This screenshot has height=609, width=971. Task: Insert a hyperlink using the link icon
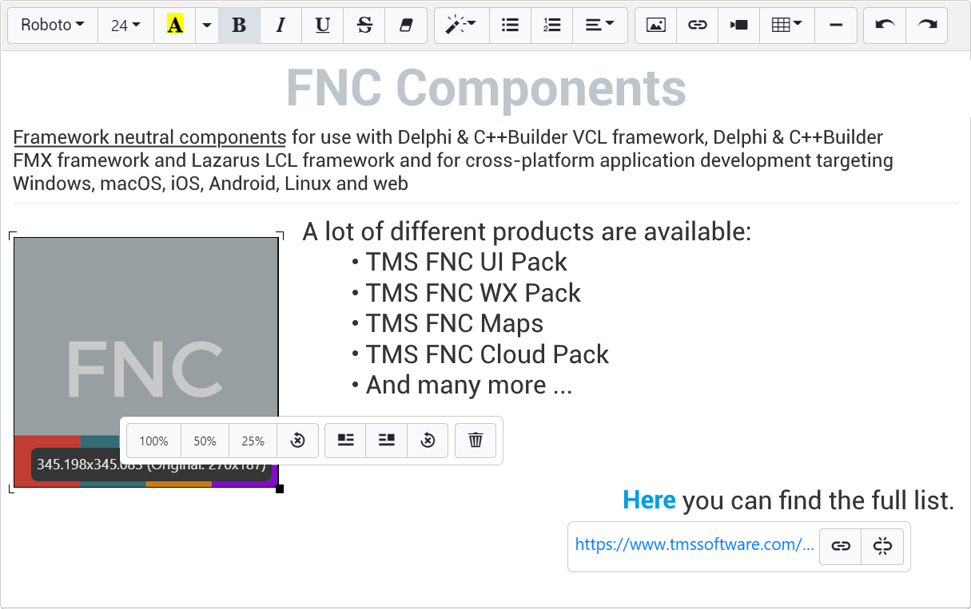pyautogui.click(x=696, y=25)
